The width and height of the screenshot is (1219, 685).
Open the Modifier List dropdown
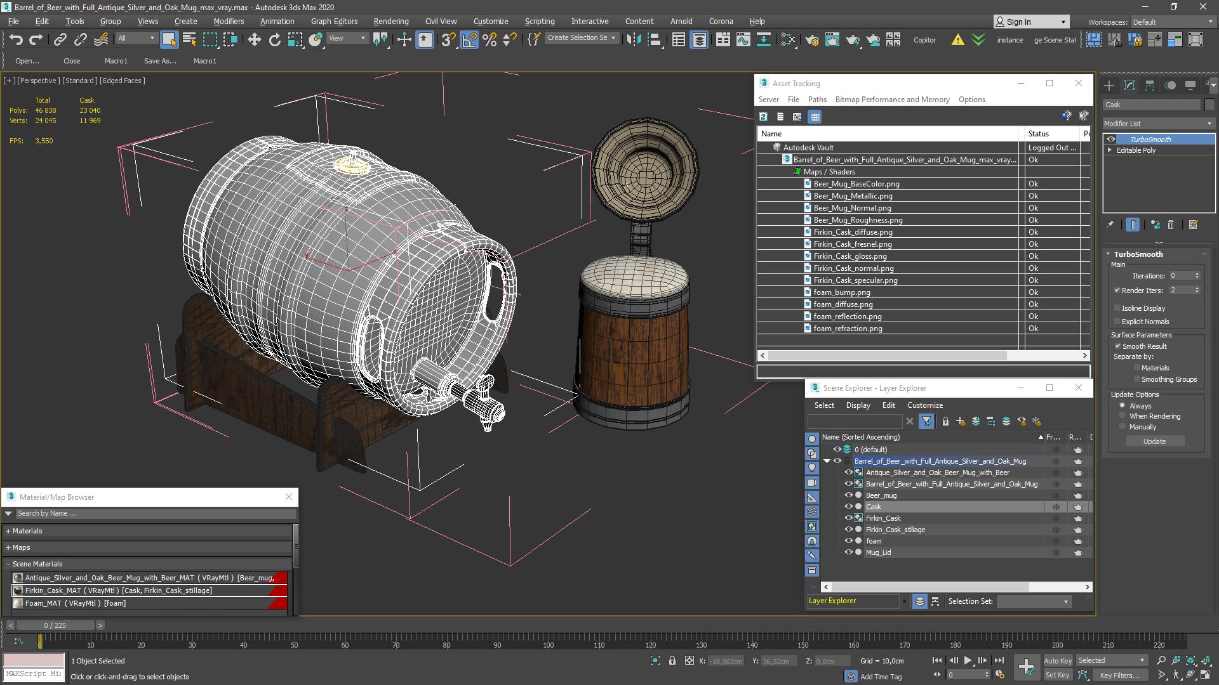pyautogui.click(x=1158, y=124)
